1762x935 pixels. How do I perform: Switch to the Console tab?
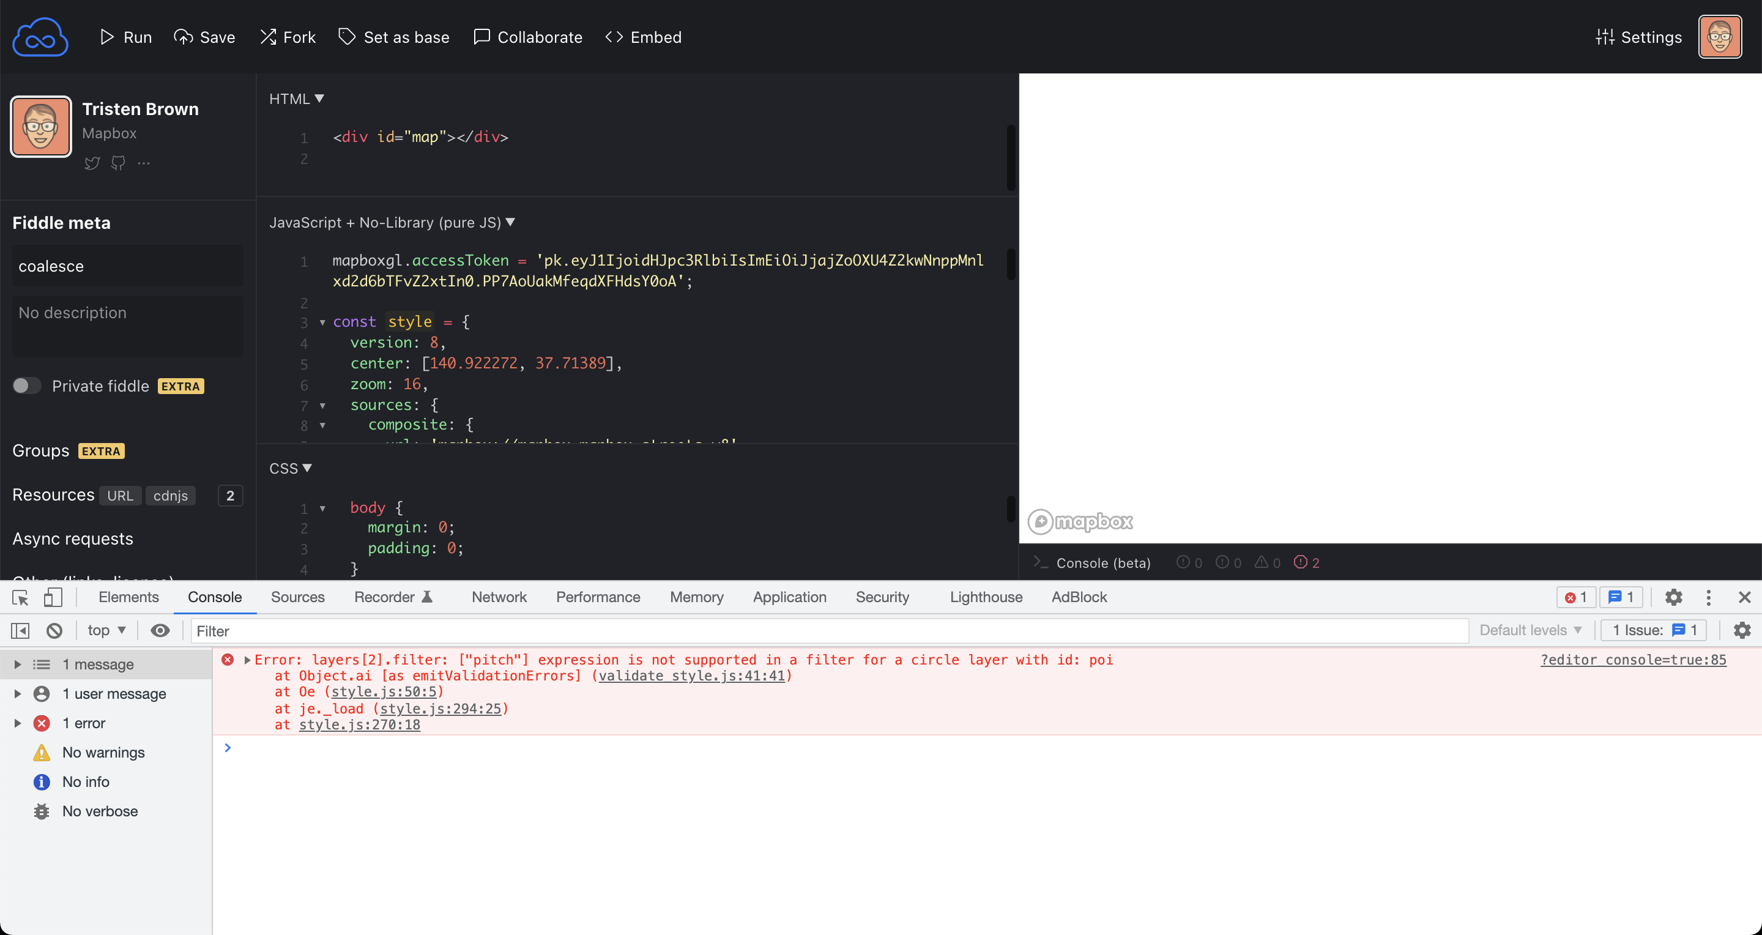click(215, 597)
